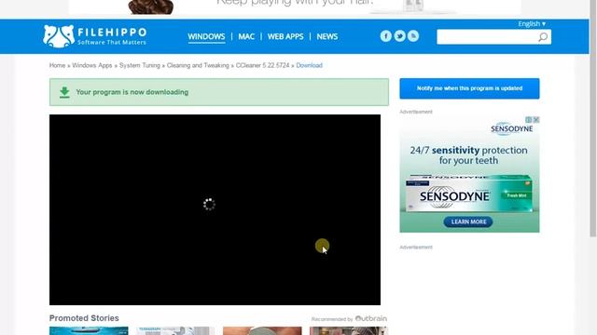This screenshot has width=597, height=335.
Task: Open the third promoted story thumbnail
Action: point(262,331)
